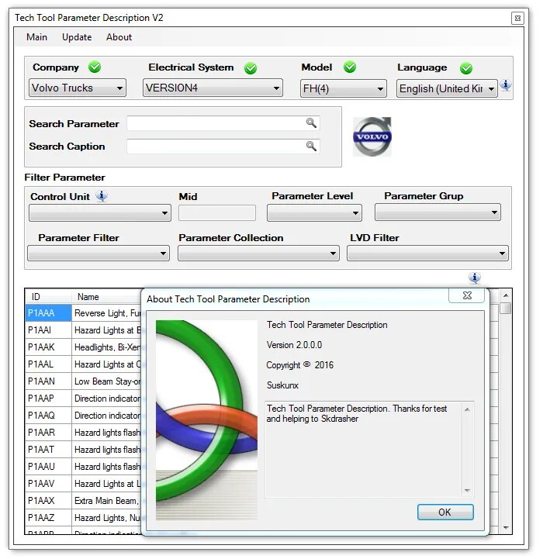Open the Model dropdown showing FH(4)
This screenshot has width=543, height=559.
[343, 88]
